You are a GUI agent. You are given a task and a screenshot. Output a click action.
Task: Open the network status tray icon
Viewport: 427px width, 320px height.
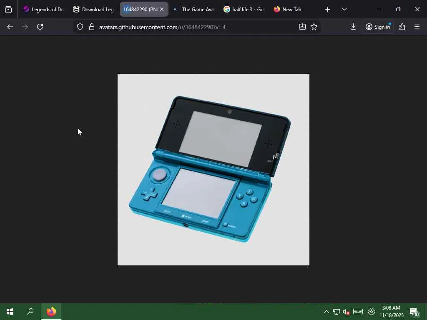337,312
